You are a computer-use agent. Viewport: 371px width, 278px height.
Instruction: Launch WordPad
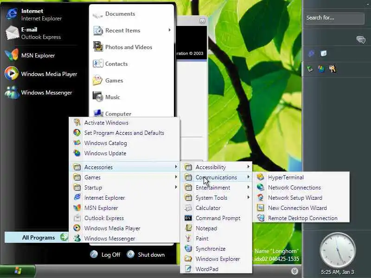216,269
